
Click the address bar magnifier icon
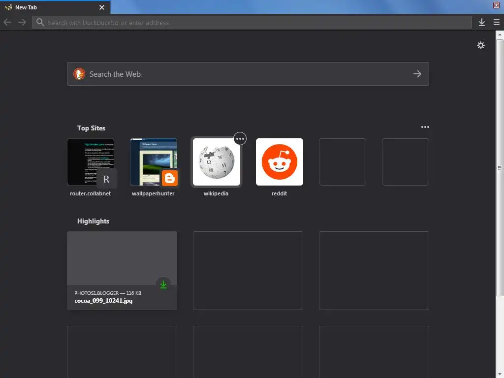coord(40,22)
